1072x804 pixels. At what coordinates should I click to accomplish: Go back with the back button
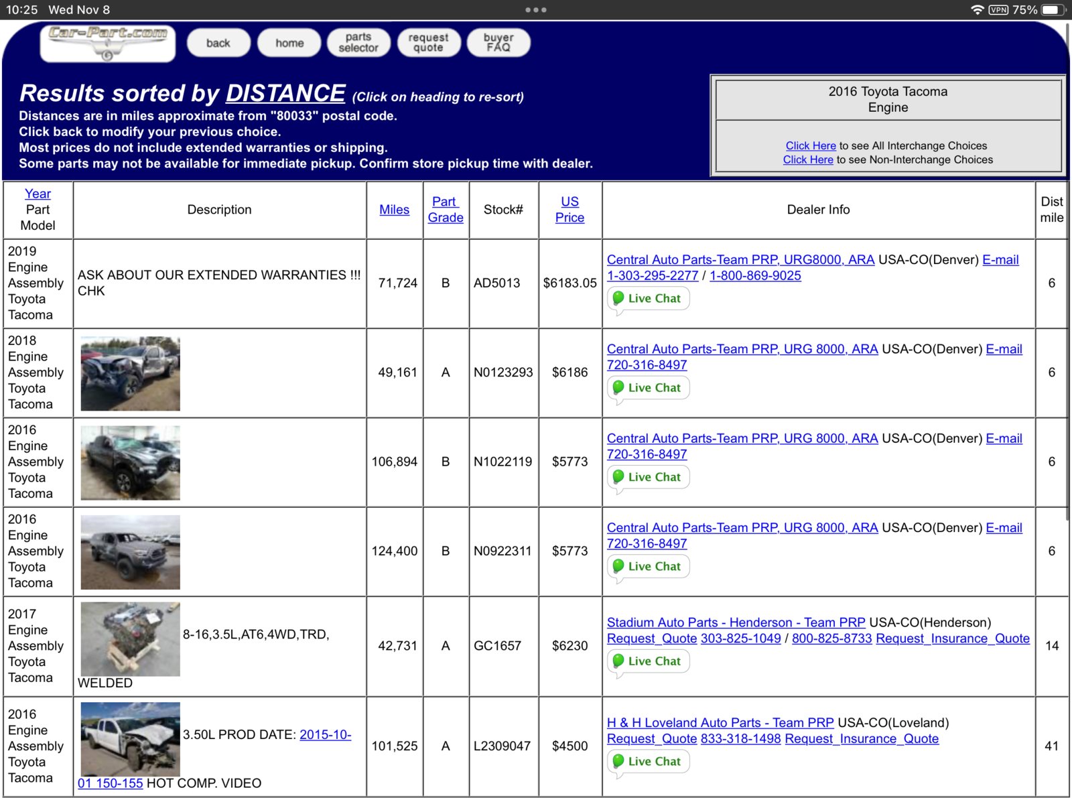[218, 43]
